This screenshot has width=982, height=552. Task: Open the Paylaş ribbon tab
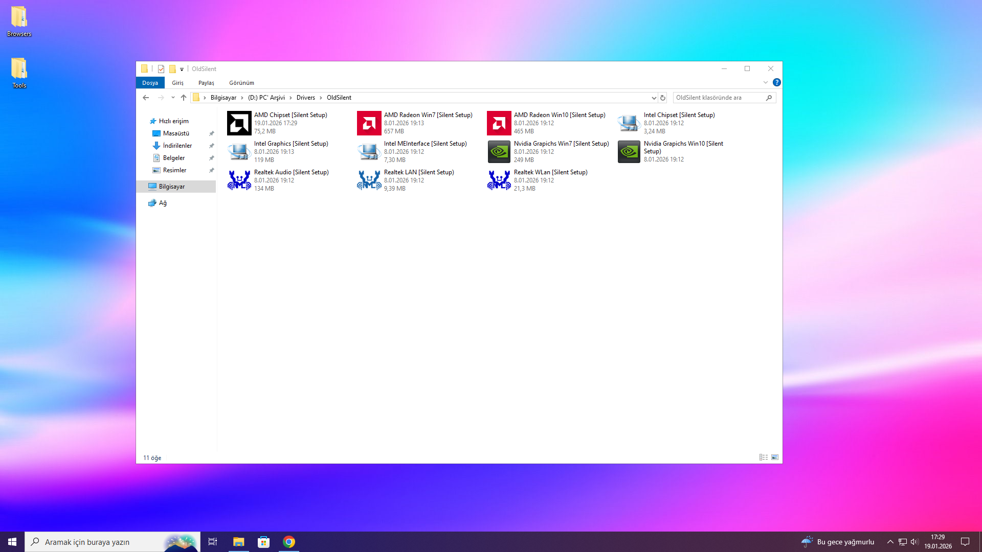206,83
